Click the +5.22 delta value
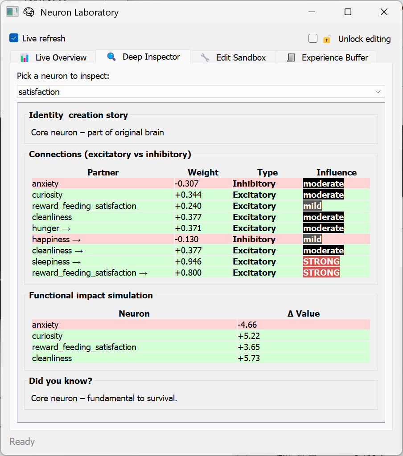This screenshot has width=403, height=456. [x=249, y=336]
